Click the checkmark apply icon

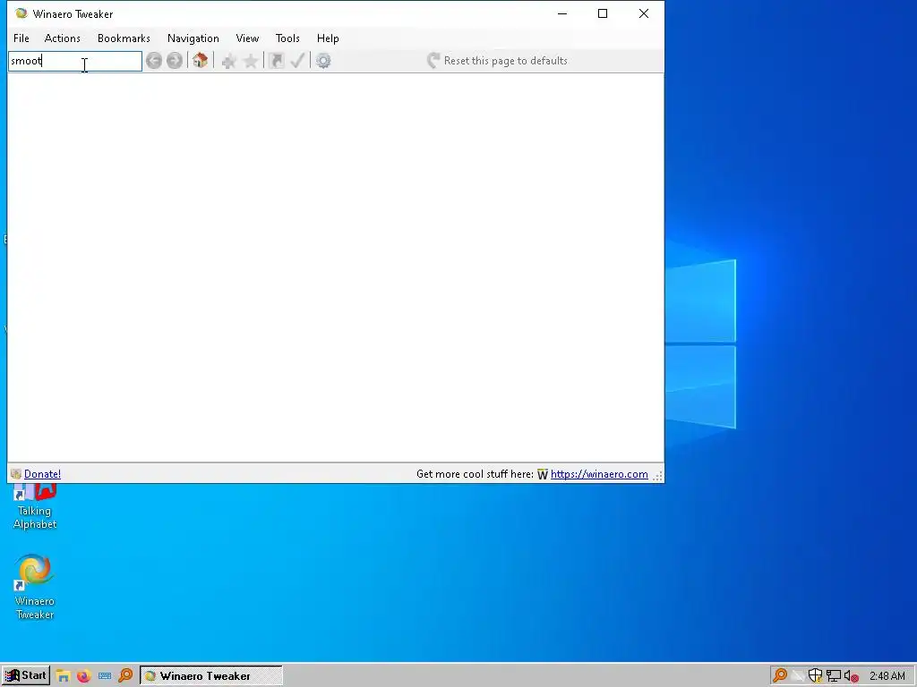(297, 61)
